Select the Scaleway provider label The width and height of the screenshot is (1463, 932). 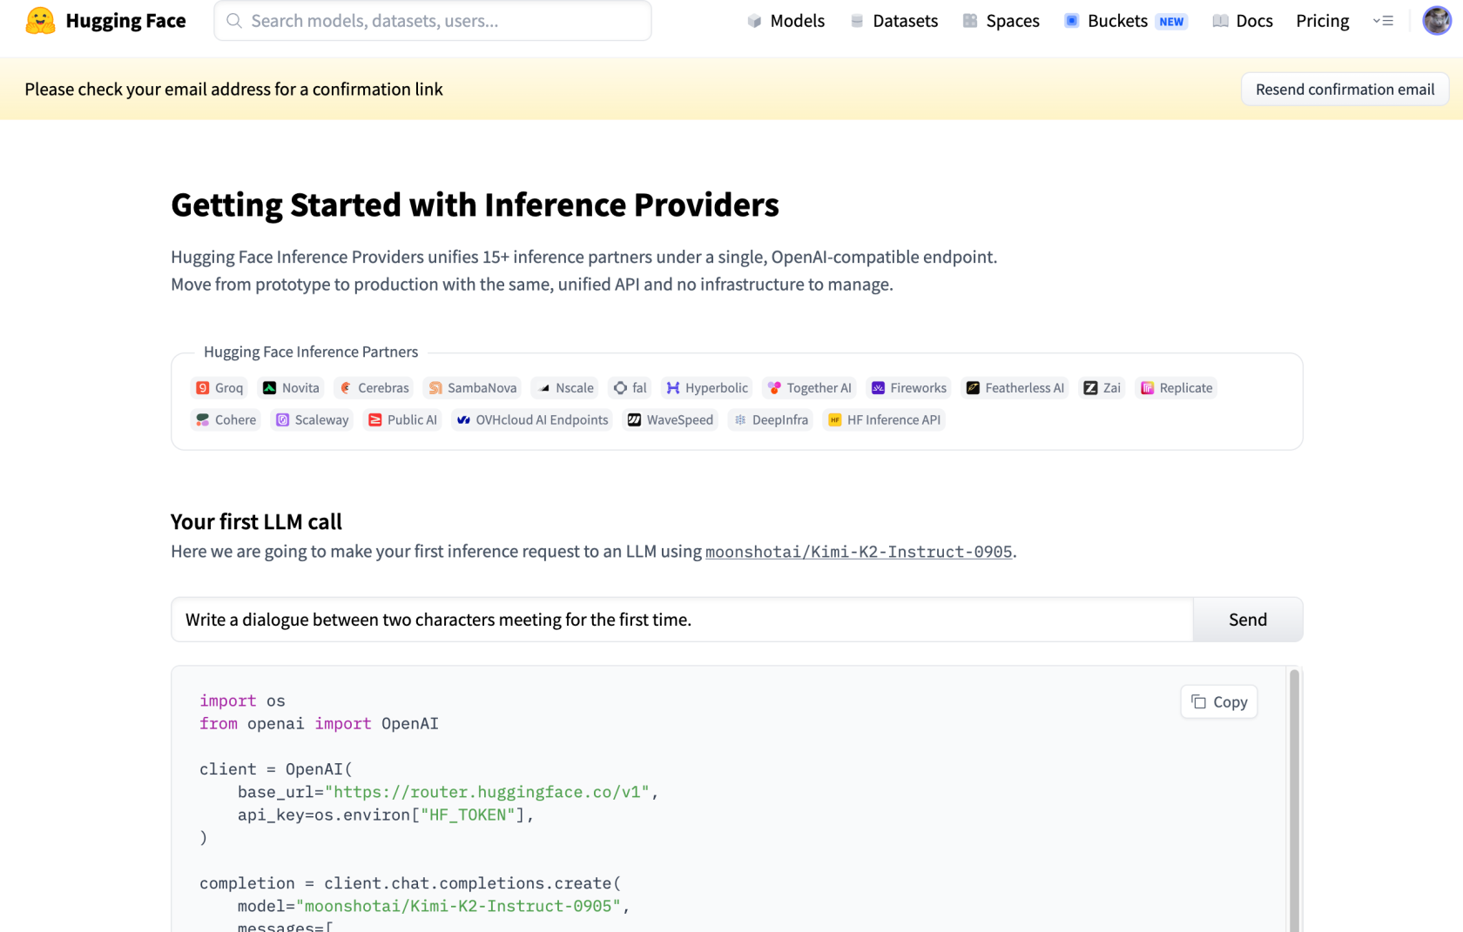[322, 420]
